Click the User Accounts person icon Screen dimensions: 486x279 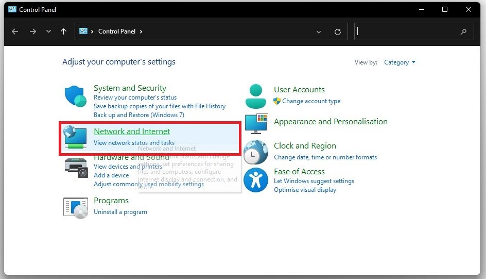[256, 95]
